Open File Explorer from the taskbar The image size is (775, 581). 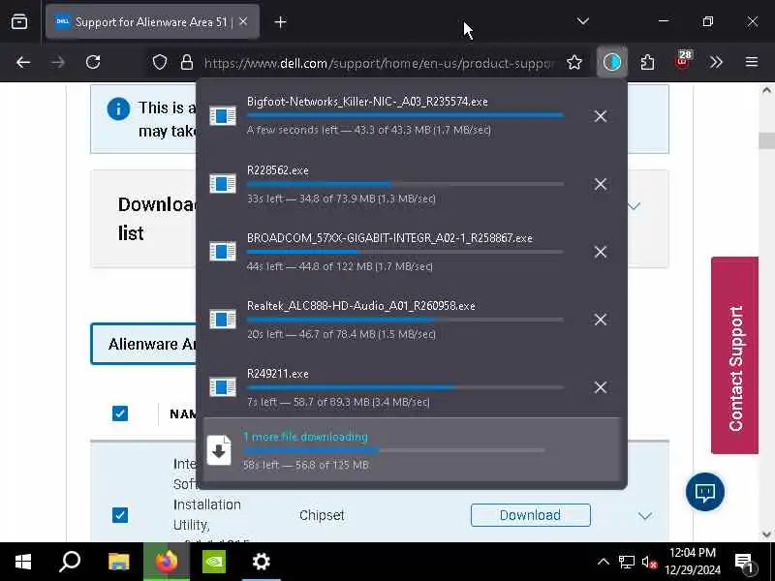tap(118, 562)
